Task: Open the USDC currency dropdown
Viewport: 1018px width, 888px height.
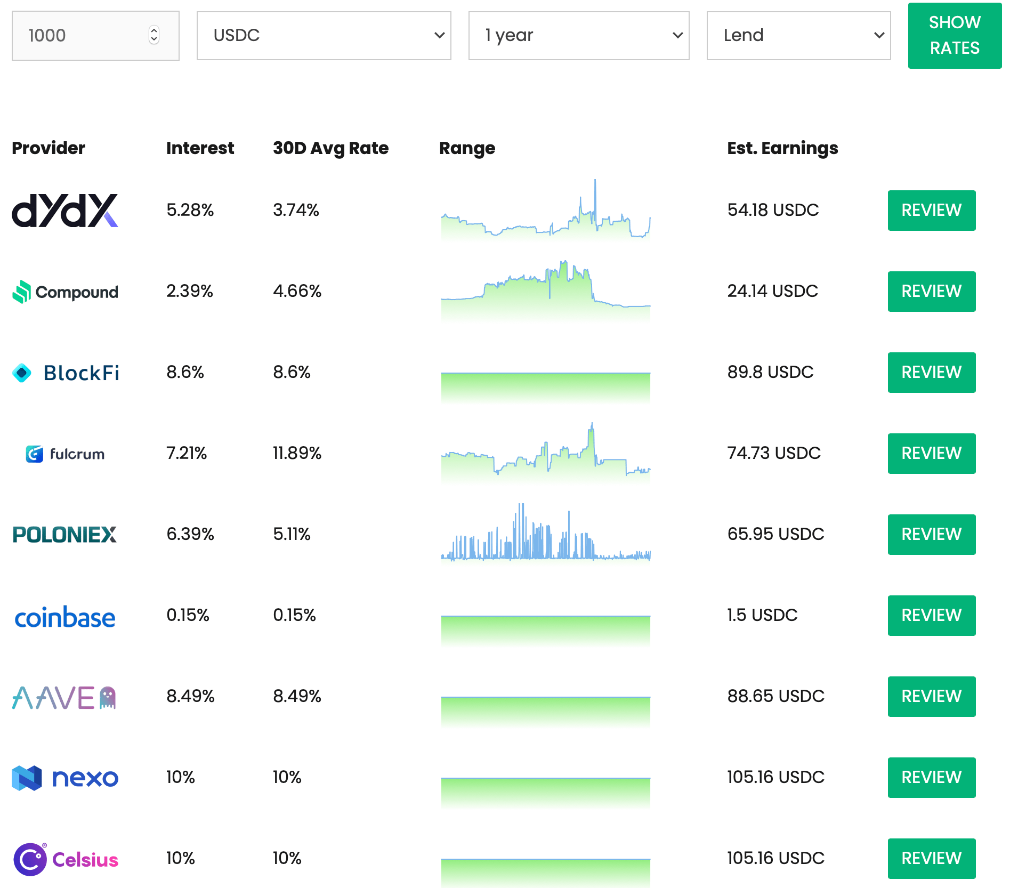Action: [324, 36]
